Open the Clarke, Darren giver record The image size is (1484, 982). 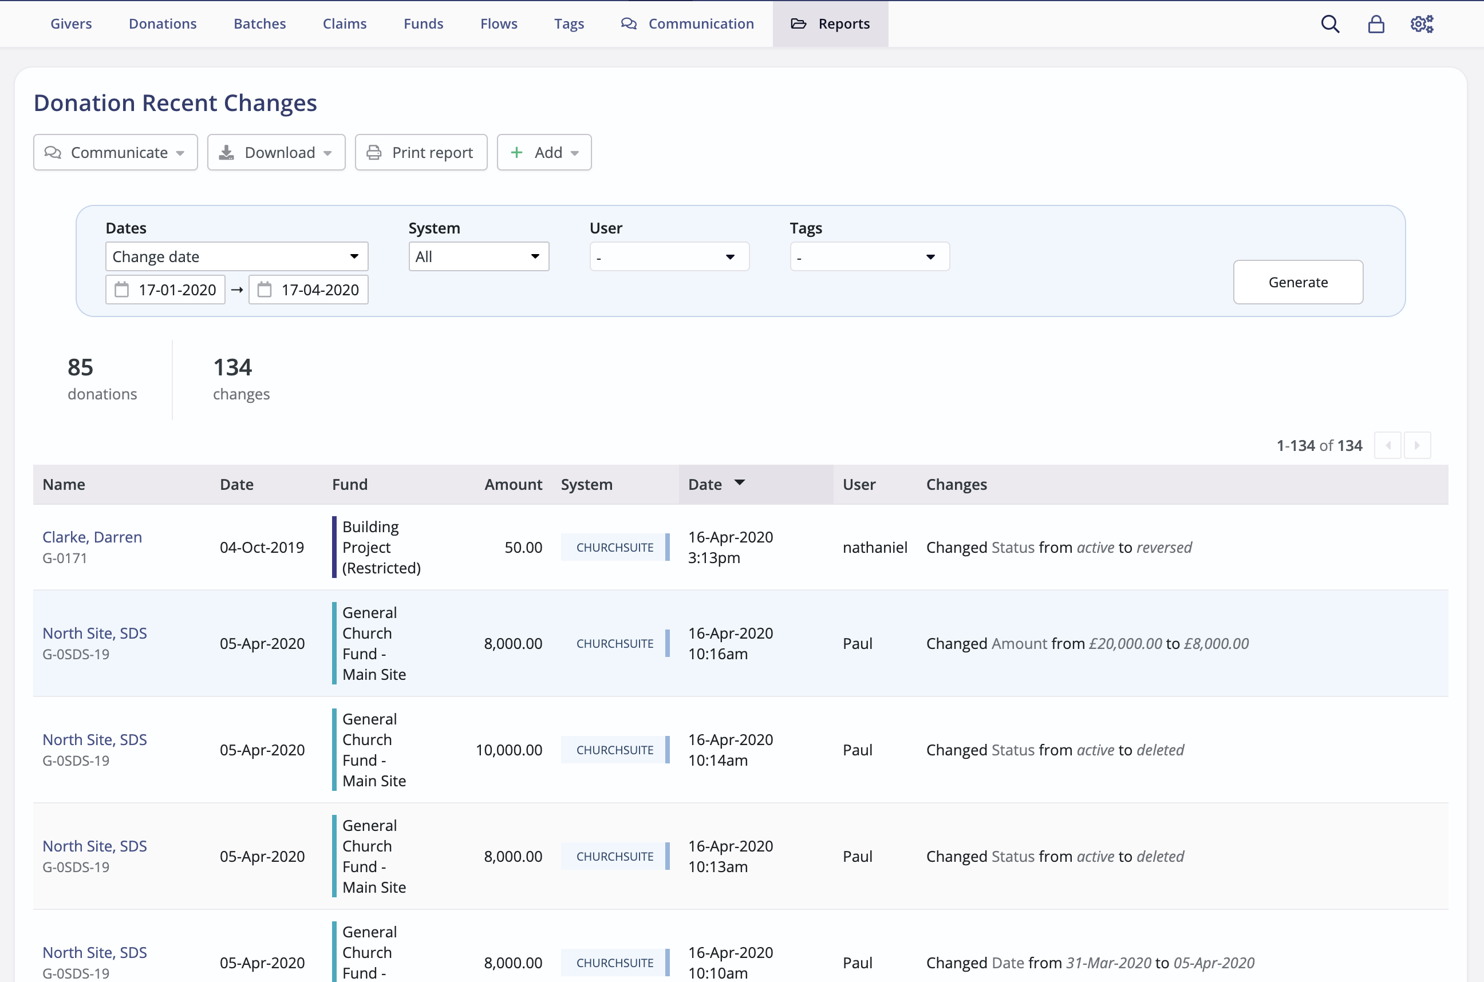92,537
